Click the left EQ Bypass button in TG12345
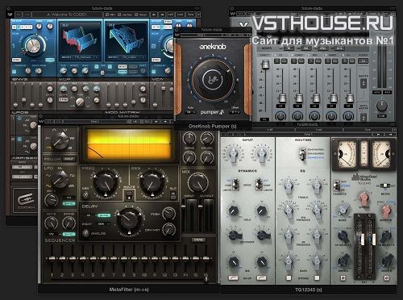This screenshot has height=300, width=403. point(289,277)
